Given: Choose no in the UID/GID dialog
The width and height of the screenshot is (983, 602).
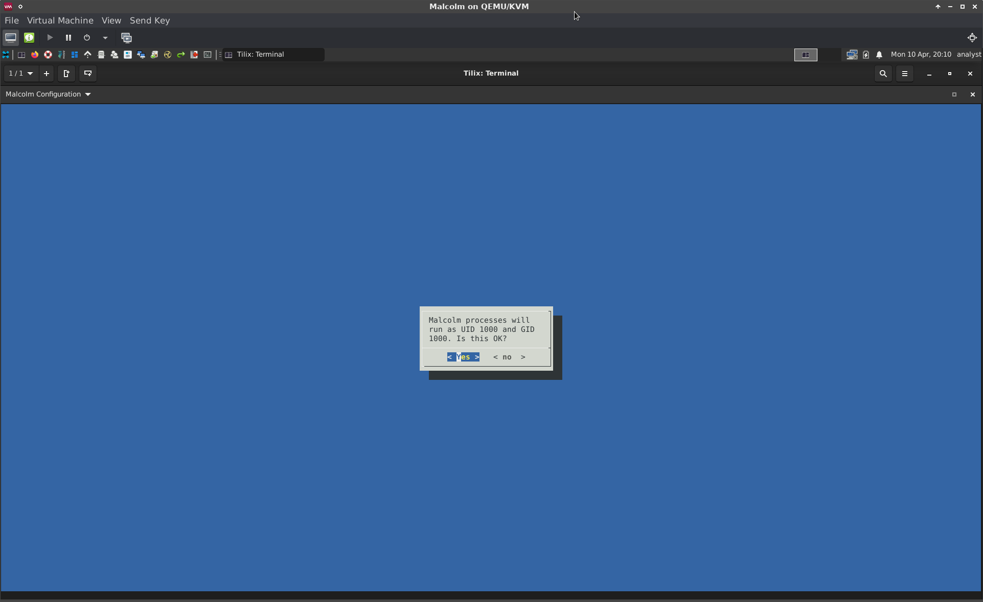Looking at the screenshot, I should [x=509, y=357].
